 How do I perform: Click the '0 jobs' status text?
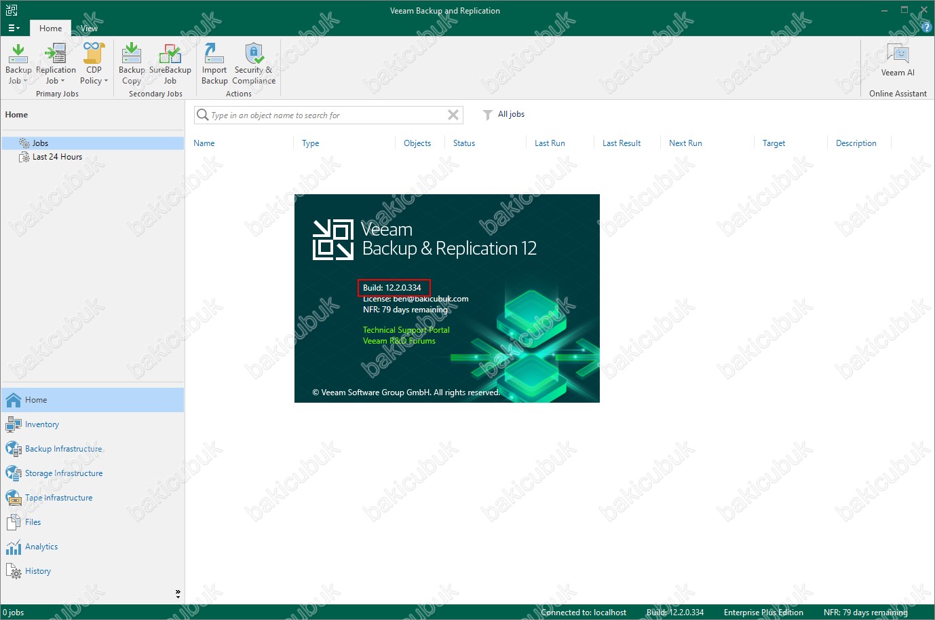click(14, 613)
